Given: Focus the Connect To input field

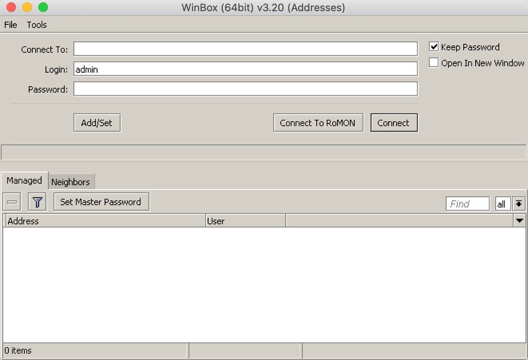Looking at the screenshot, I should coord(246,49).
